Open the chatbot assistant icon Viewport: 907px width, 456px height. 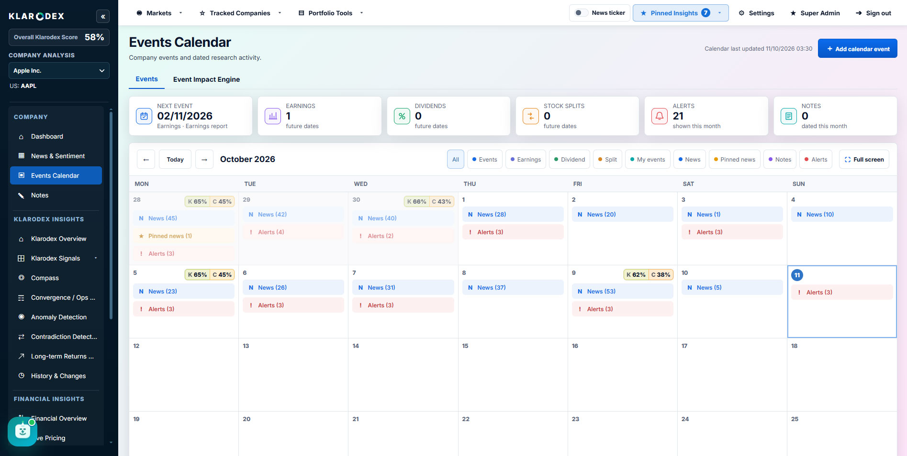22,431
